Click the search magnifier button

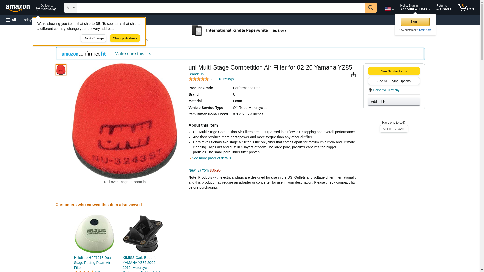[x=371, y=8]
